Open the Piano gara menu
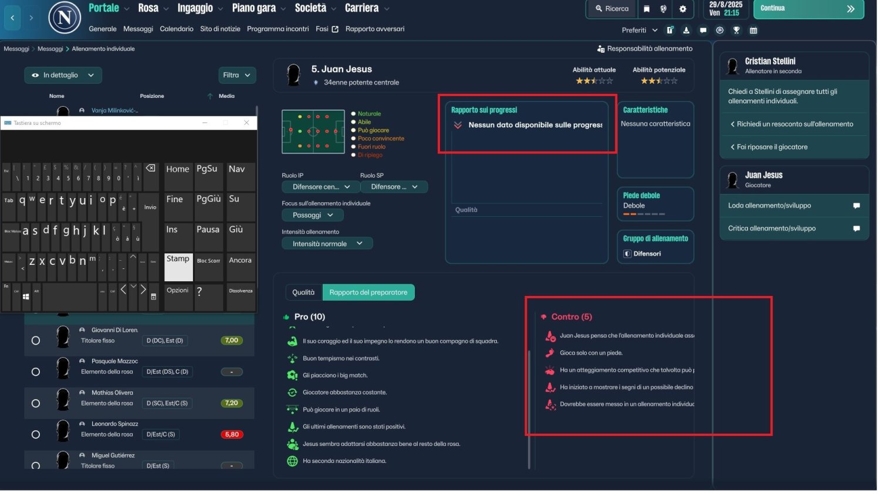 pos(259,8)
